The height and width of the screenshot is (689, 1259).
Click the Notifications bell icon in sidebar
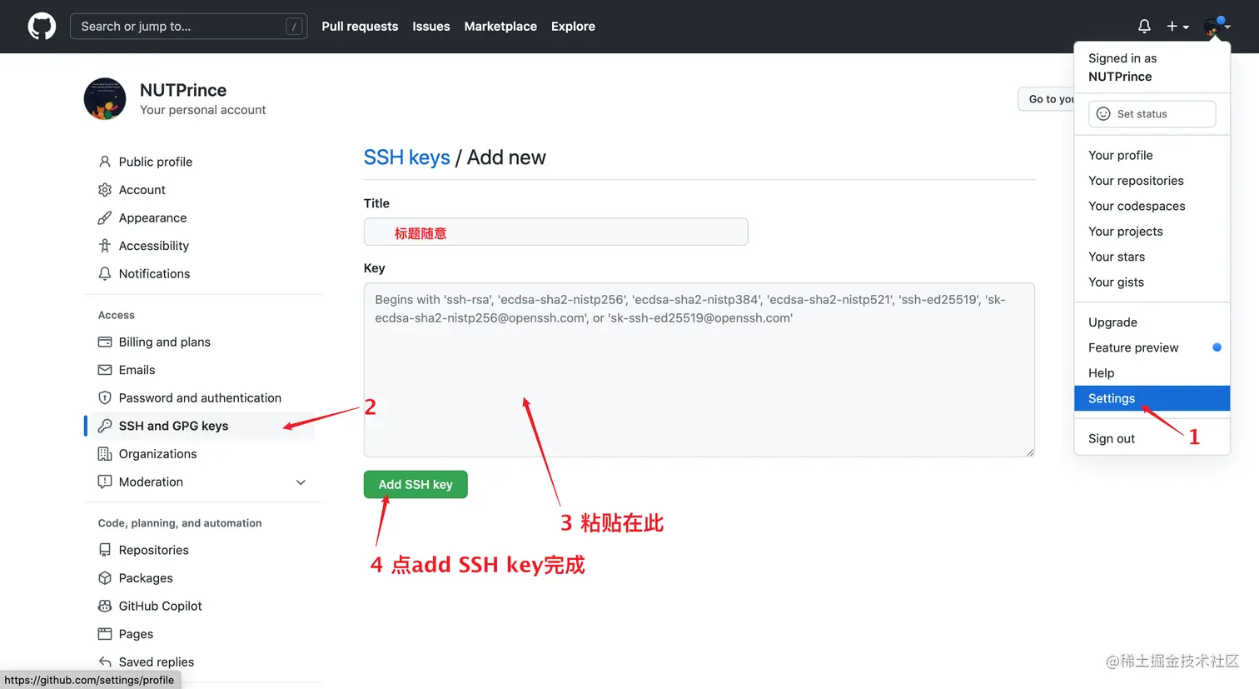[x=105, y=273]
